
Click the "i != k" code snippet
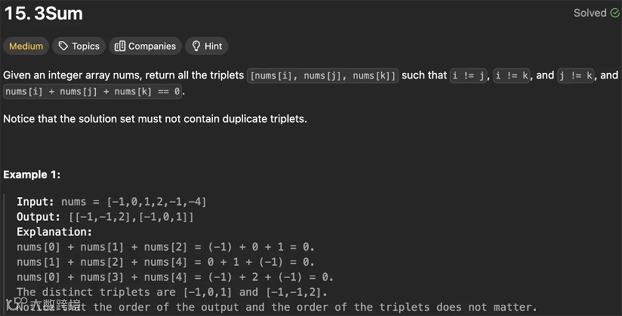coord(512,76)
